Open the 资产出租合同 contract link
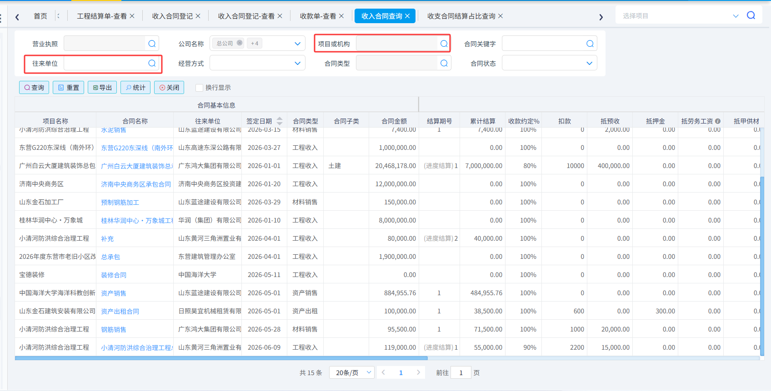 [120, 312]
